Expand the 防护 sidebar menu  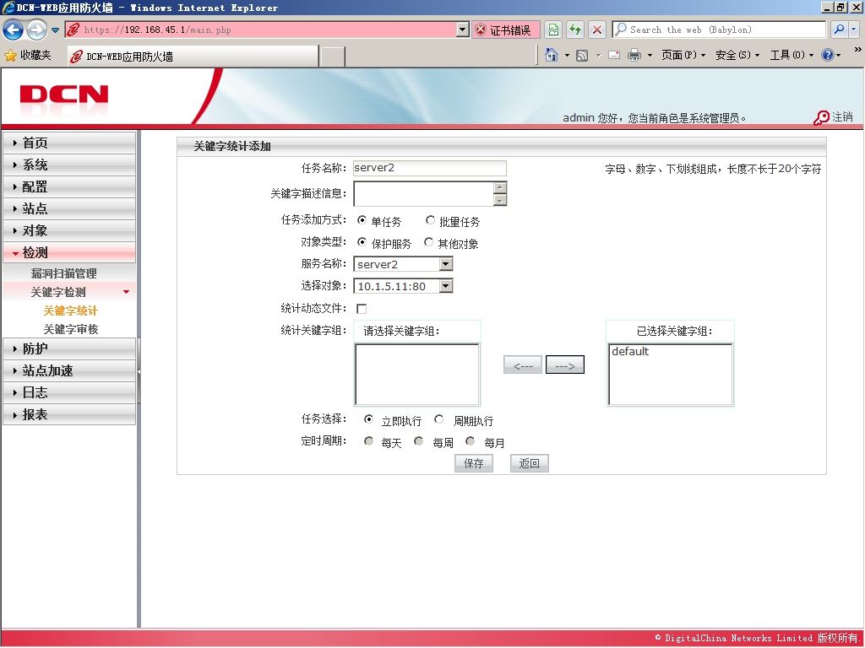69,348
